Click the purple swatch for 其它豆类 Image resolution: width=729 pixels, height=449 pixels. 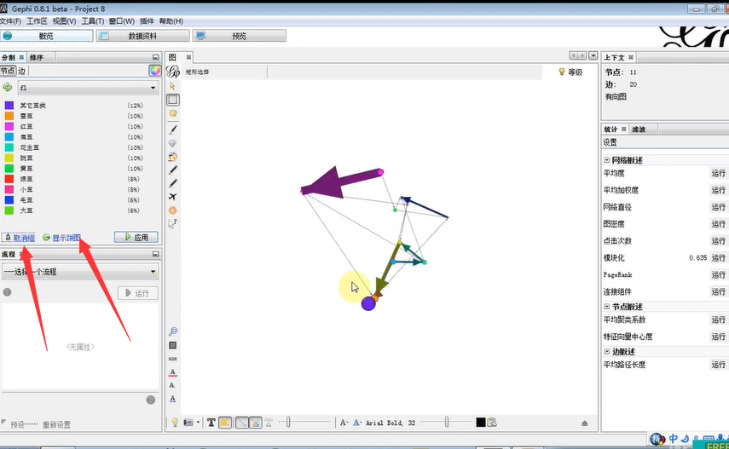point(9,106)
